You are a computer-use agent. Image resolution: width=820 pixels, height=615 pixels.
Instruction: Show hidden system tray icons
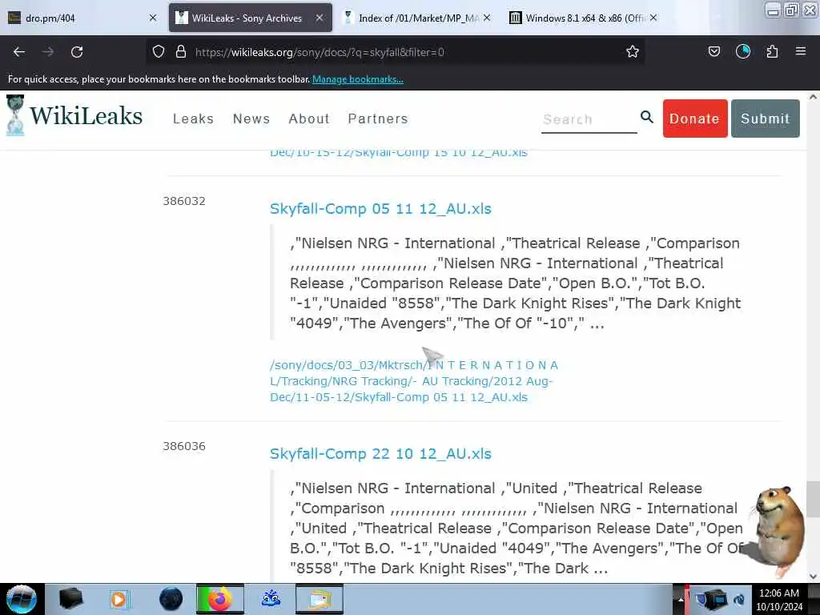click(681, 599)
